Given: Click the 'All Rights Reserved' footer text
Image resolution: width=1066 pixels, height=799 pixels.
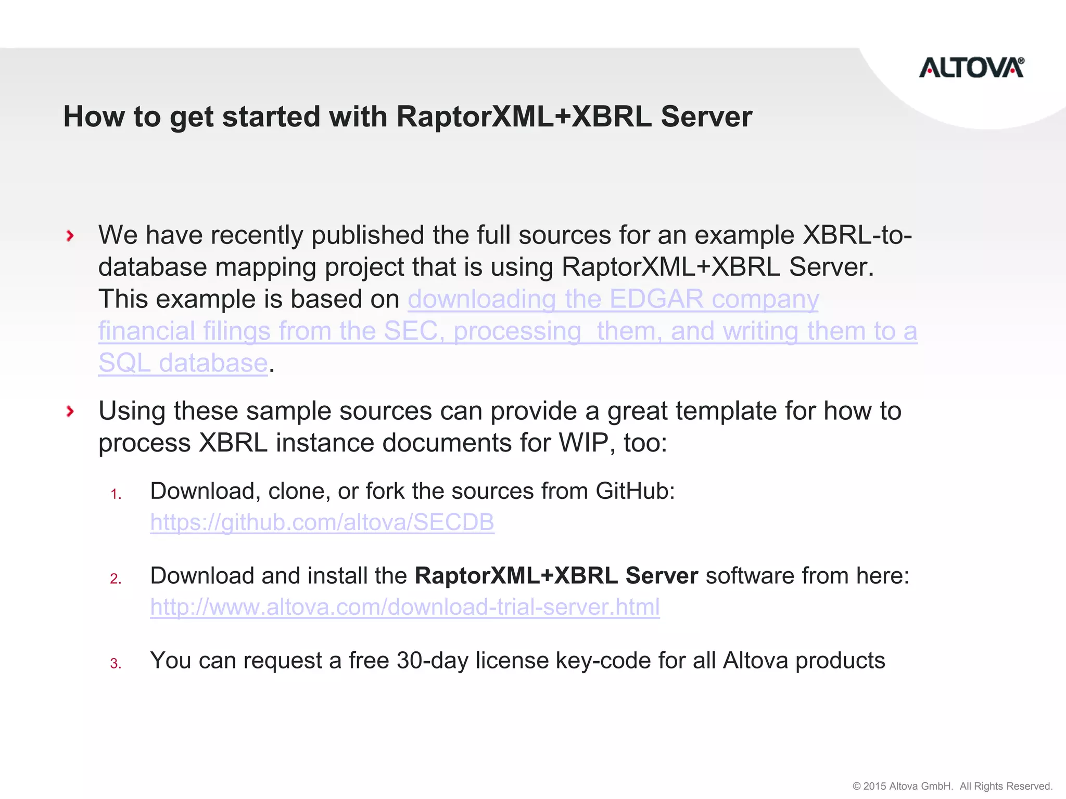Looking at the screenshot, I should (x=1006, y=786).
